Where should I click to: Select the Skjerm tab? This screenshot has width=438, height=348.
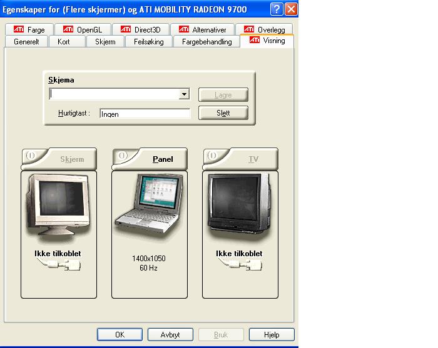coord(105,42)
